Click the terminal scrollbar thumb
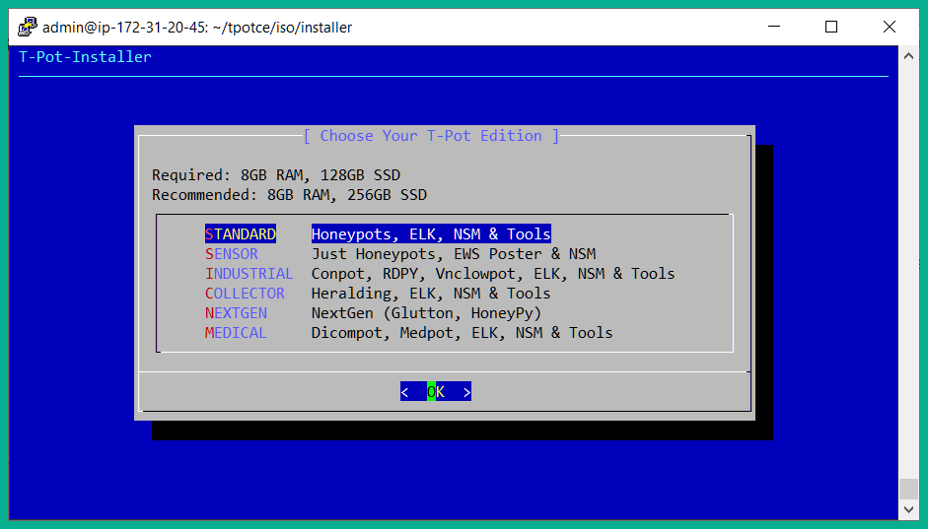 pyautogui.click(x=909, y=489)
